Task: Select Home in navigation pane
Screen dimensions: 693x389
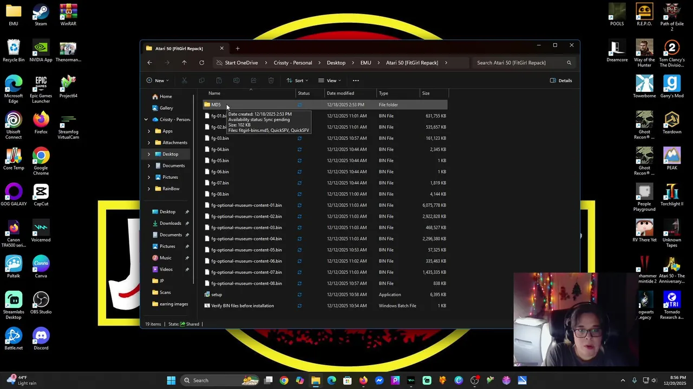Action: point(166,97)
